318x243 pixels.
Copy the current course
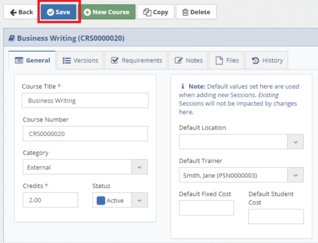point(156,12)
